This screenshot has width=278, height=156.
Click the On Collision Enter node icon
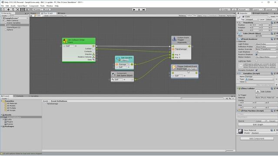[65, 41]
